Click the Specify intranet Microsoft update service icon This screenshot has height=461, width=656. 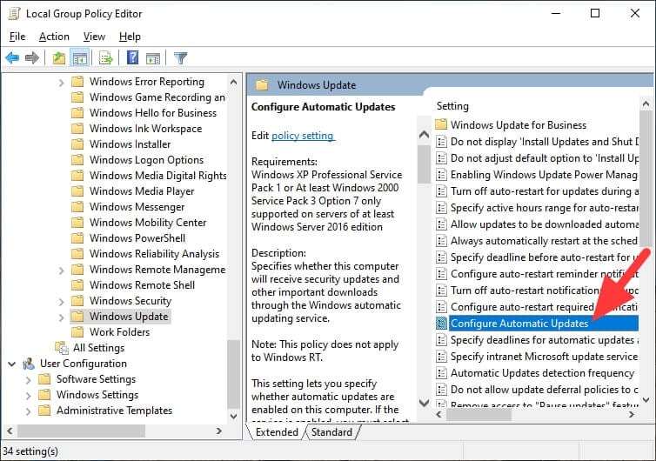[441, 357]
